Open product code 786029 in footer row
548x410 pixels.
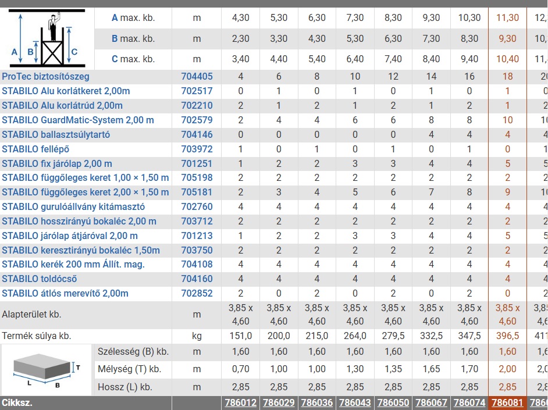tap(279, 403)
